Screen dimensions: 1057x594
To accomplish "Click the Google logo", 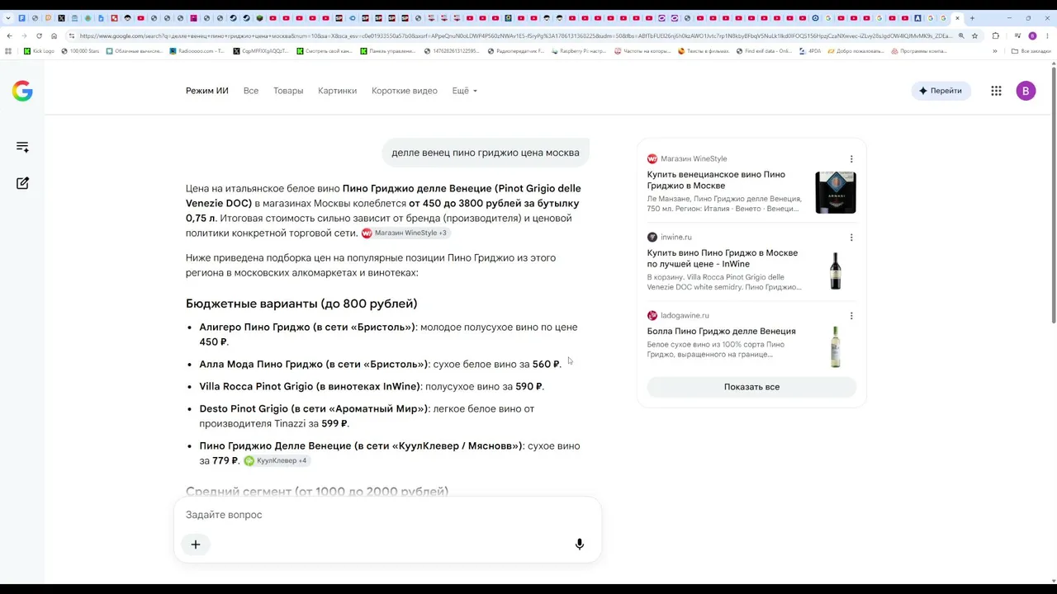I will tap(22, 91).
